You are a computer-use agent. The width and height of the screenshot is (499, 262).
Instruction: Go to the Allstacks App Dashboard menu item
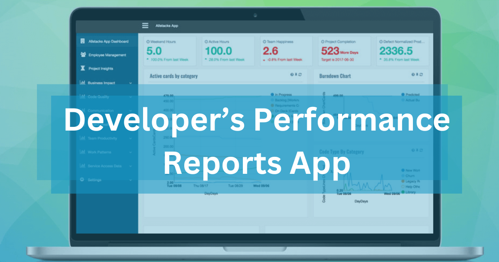[x=109, y=41]
